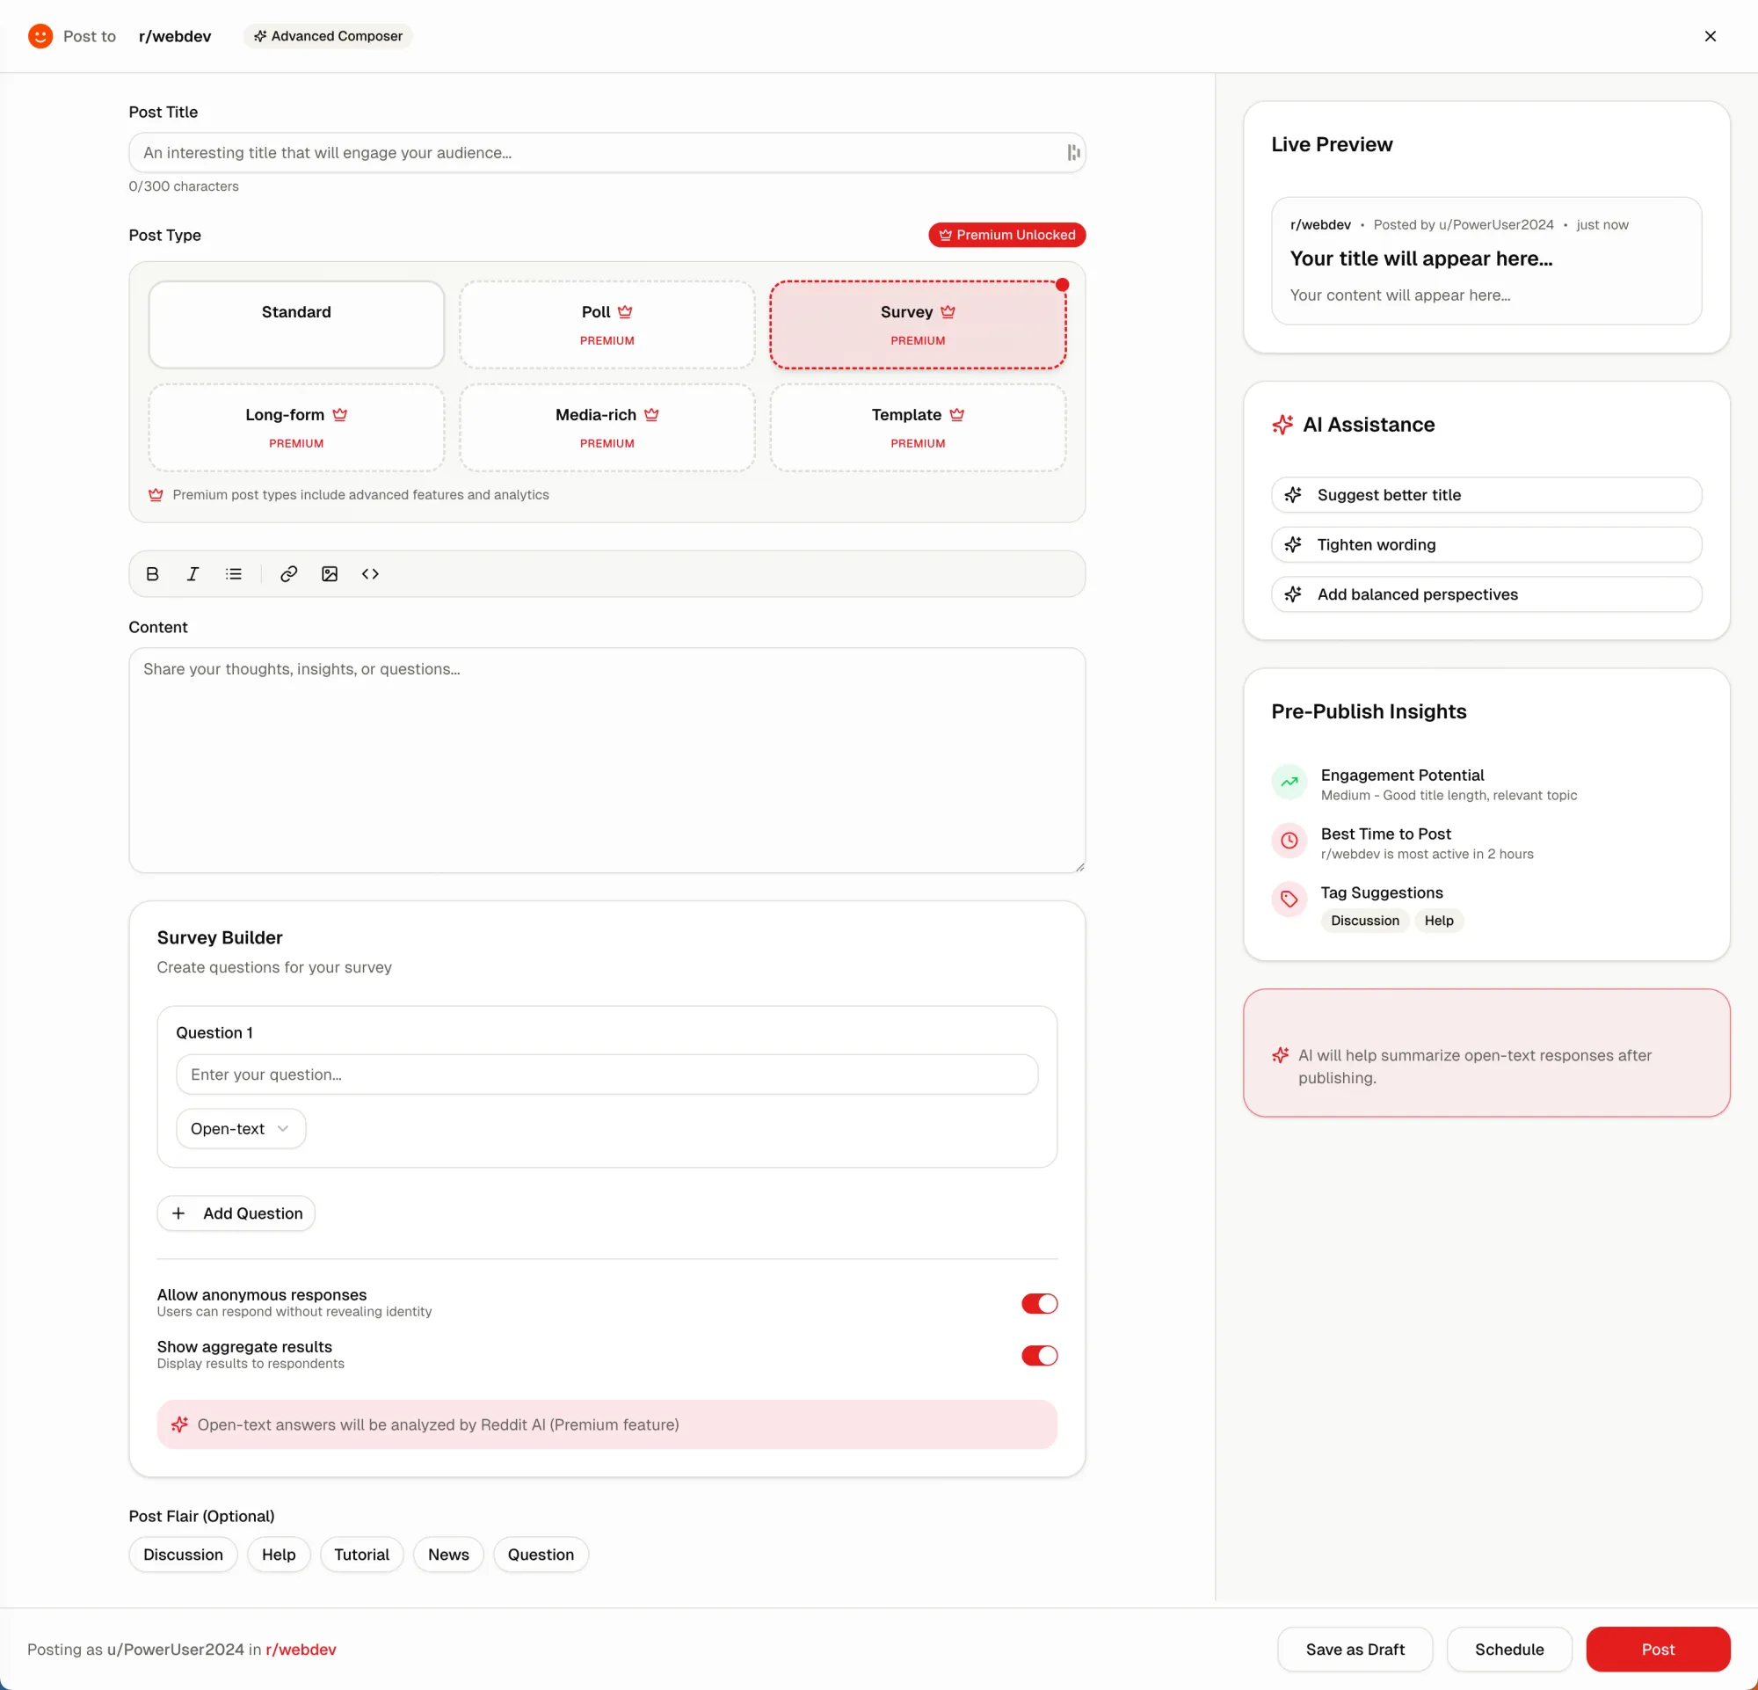Select the Tutorial flair
Viewport: 1758px width, 1690px height.
361,1555
